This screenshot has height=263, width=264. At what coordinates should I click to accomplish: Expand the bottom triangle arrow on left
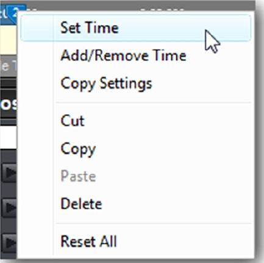(x=10, y=243)
